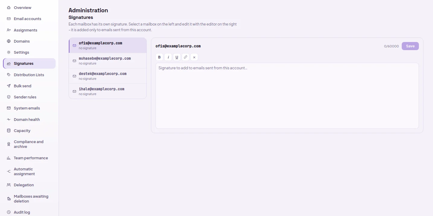This screenshot has width=433, height=216.
Task: Open Sender rules
Action: (x=29, y=97)
